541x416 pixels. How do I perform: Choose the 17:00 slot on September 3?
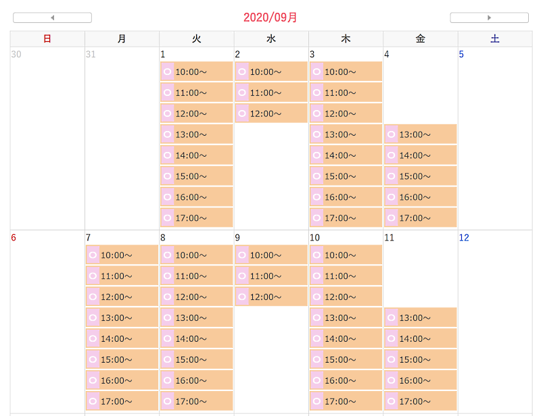[346, 218]
